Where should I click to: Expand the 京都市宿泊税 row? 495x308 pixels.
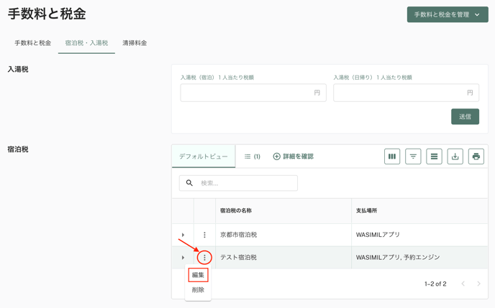(183, 235)
